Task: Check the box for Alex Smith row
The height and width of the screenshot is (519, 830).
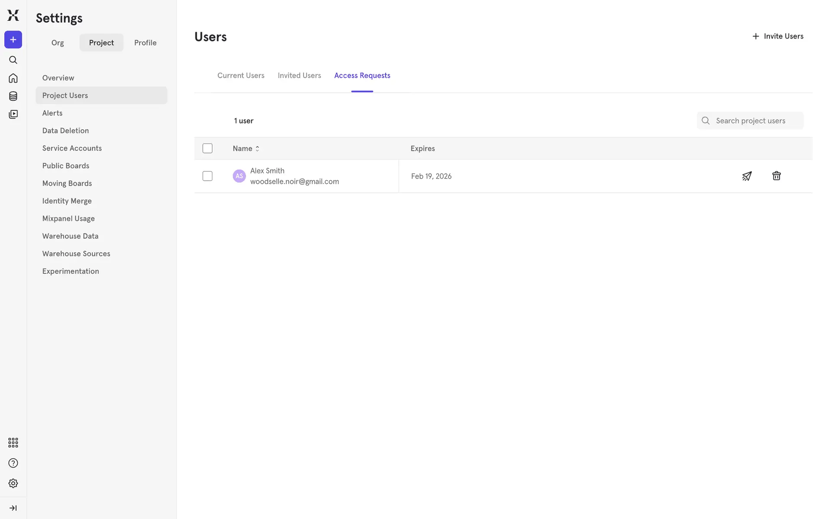Action: click(x=207, y=176)
